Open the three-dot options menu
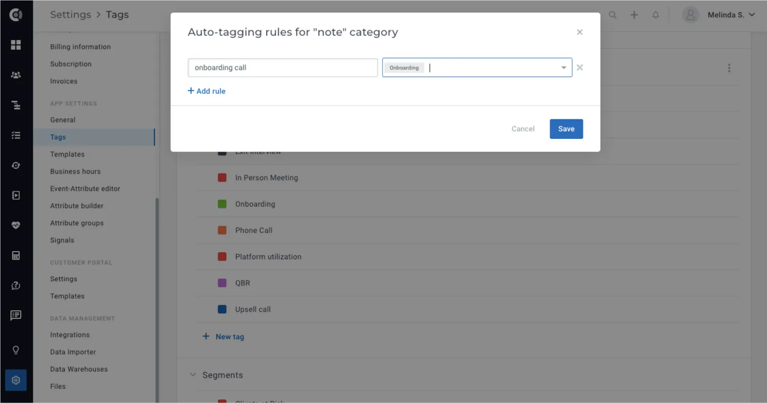The image size is (767, 403). (729, 68)
